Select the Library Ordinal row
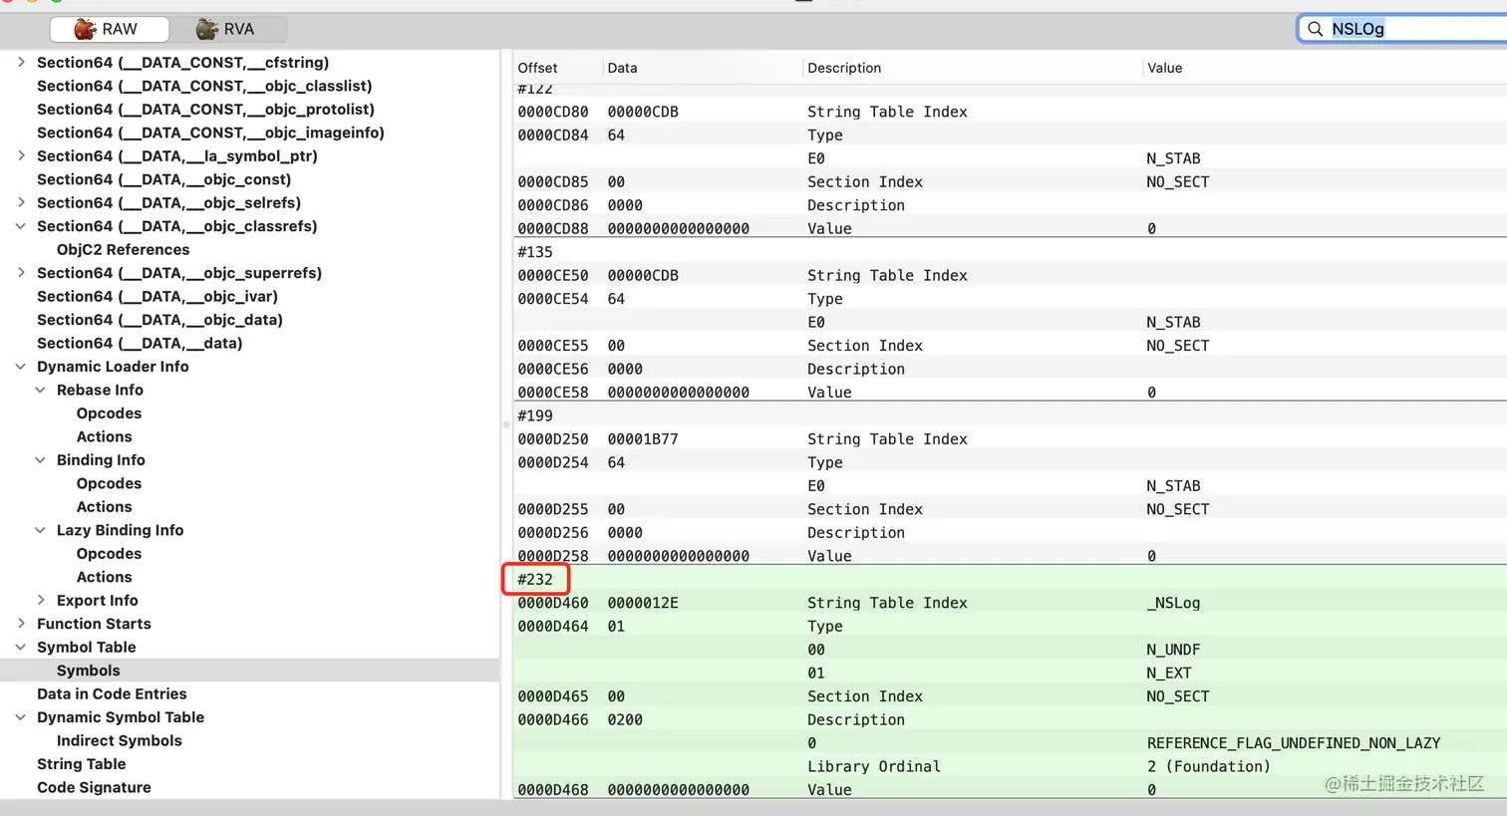The image size is (1507, 816). tap(1010, 766)
